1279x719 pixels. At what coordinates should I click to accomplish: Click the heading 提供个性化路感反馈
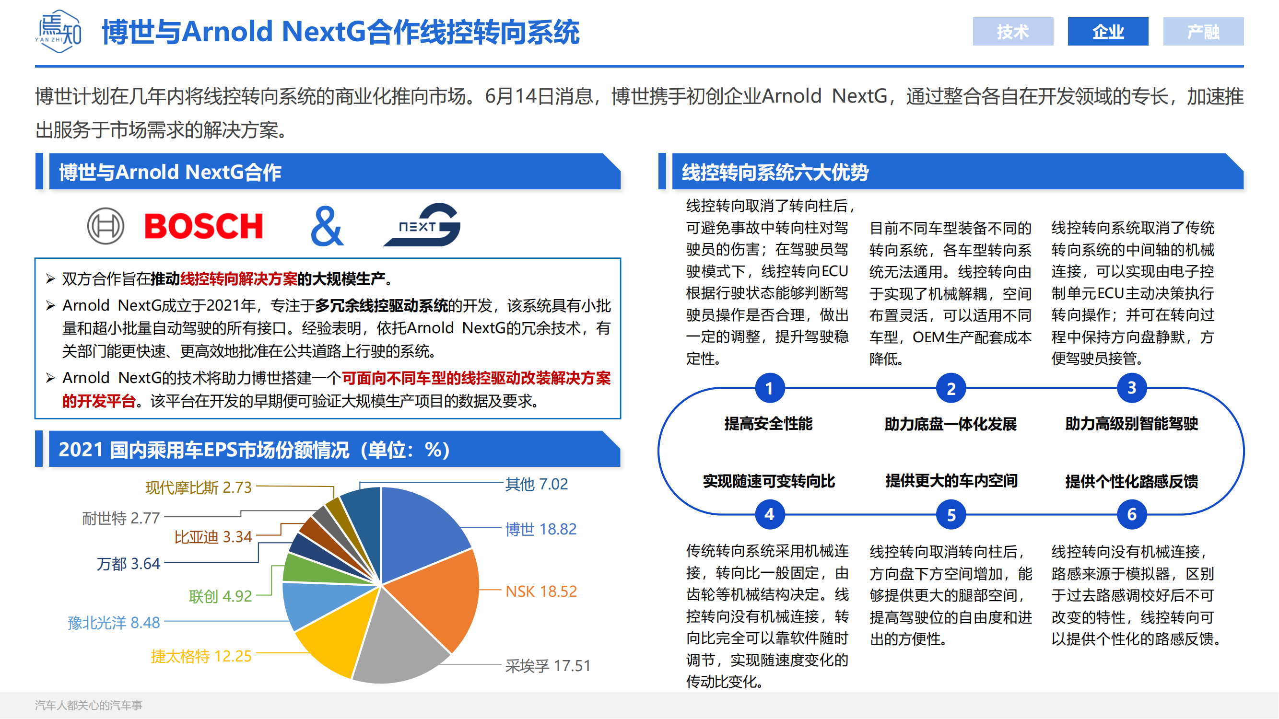(x=1132, y=481)
